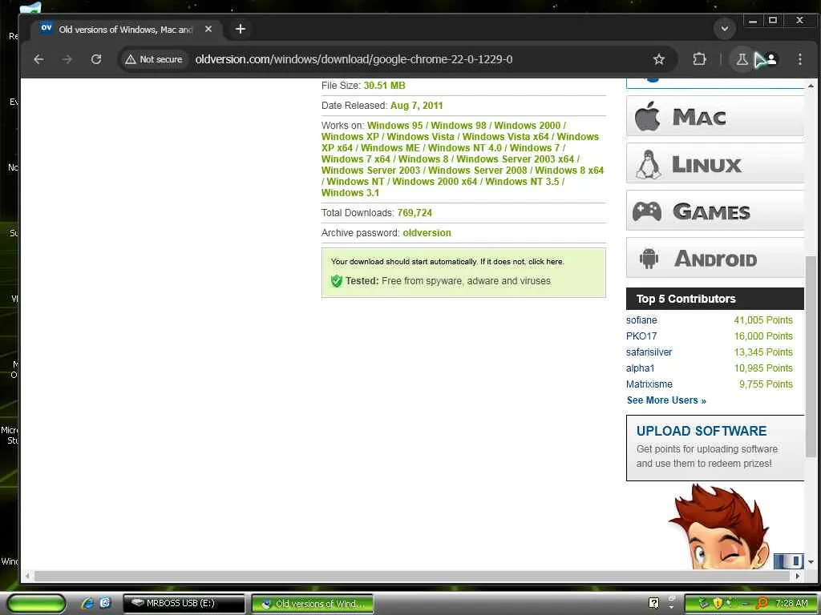Launch Internet Explorer from quick launch
Image resolution: width=821 pixels, height=615 pixels.
(x=87, y=603)
